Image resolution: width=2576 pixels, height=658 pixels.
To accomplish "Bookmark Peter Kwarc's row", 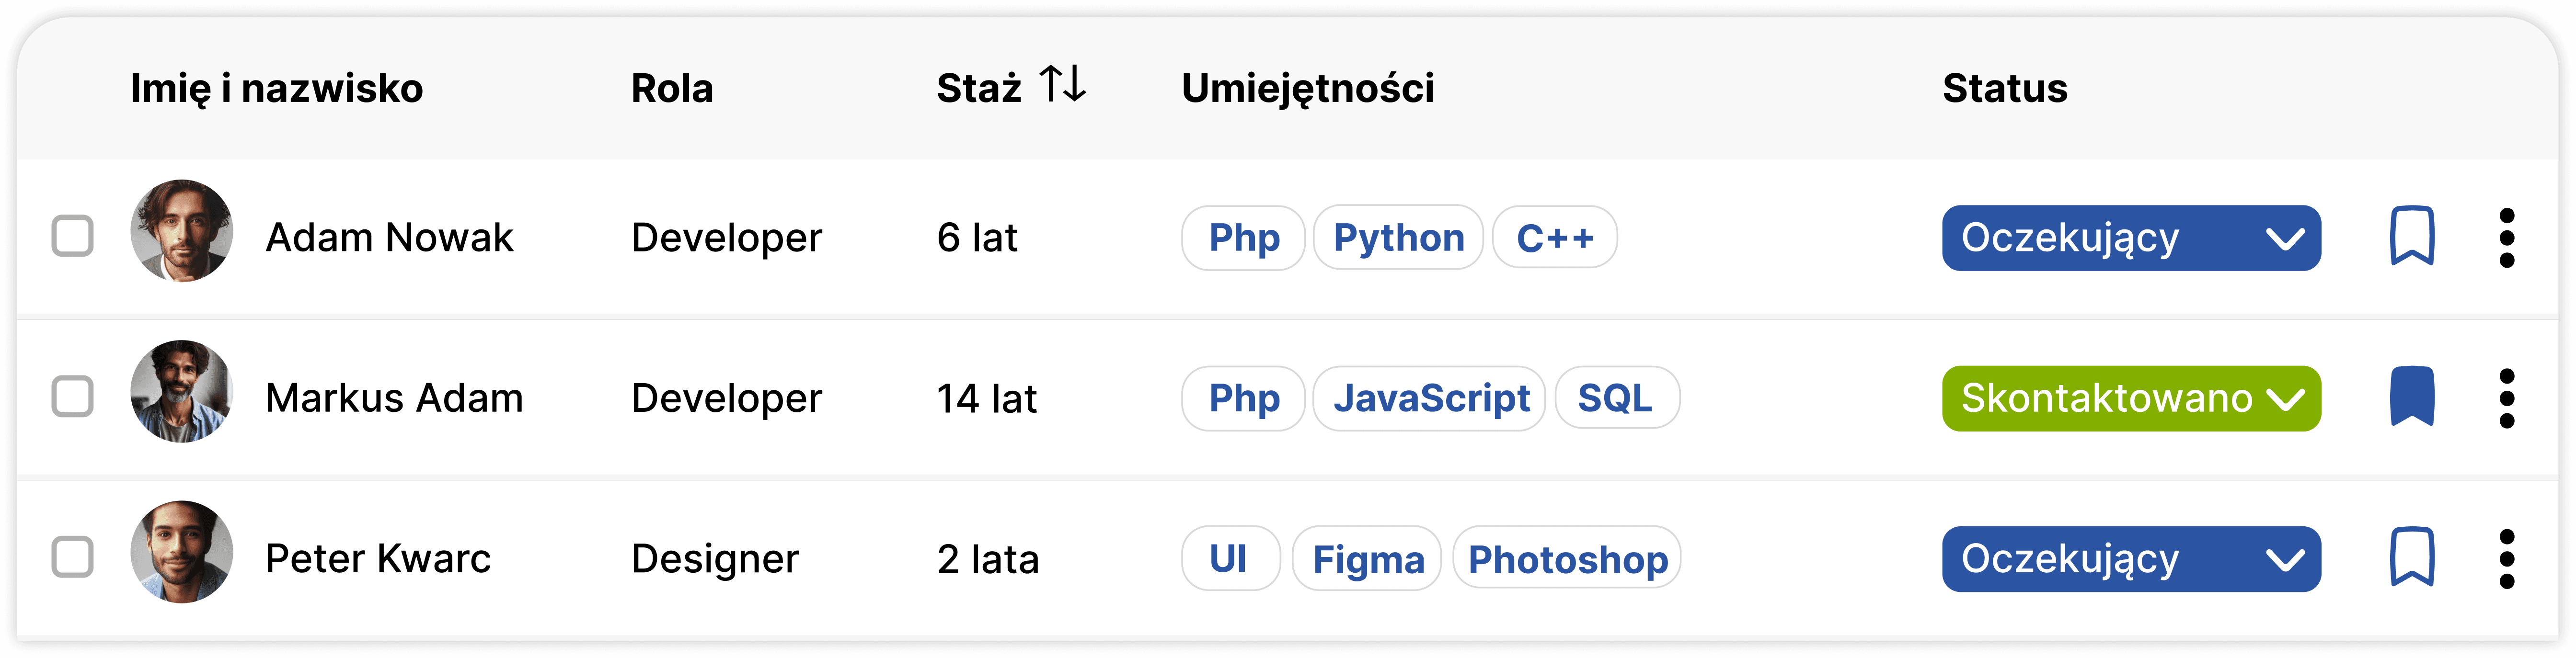I will 2411,557.
